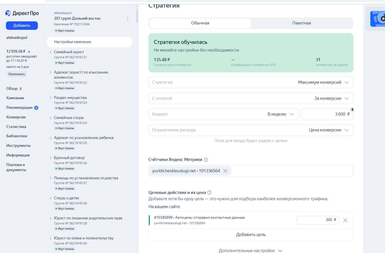Click the Добавить цель button

(x=251, y=235)
